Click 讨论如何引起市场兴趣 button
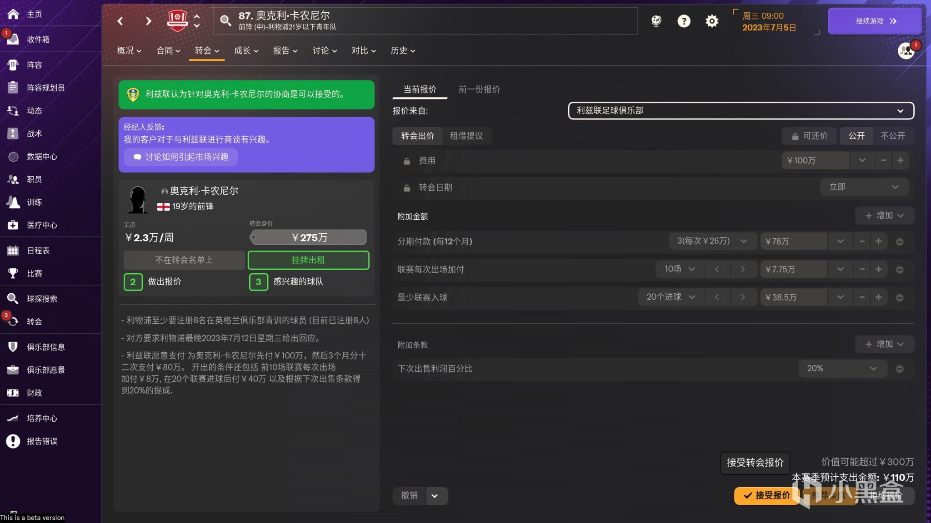 click(x=181, y=157)
